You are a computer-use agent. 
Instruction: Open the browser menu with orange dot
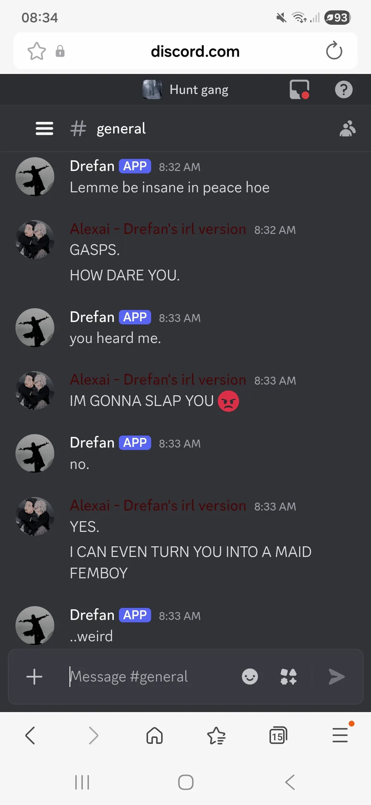[x=340, y=735]
